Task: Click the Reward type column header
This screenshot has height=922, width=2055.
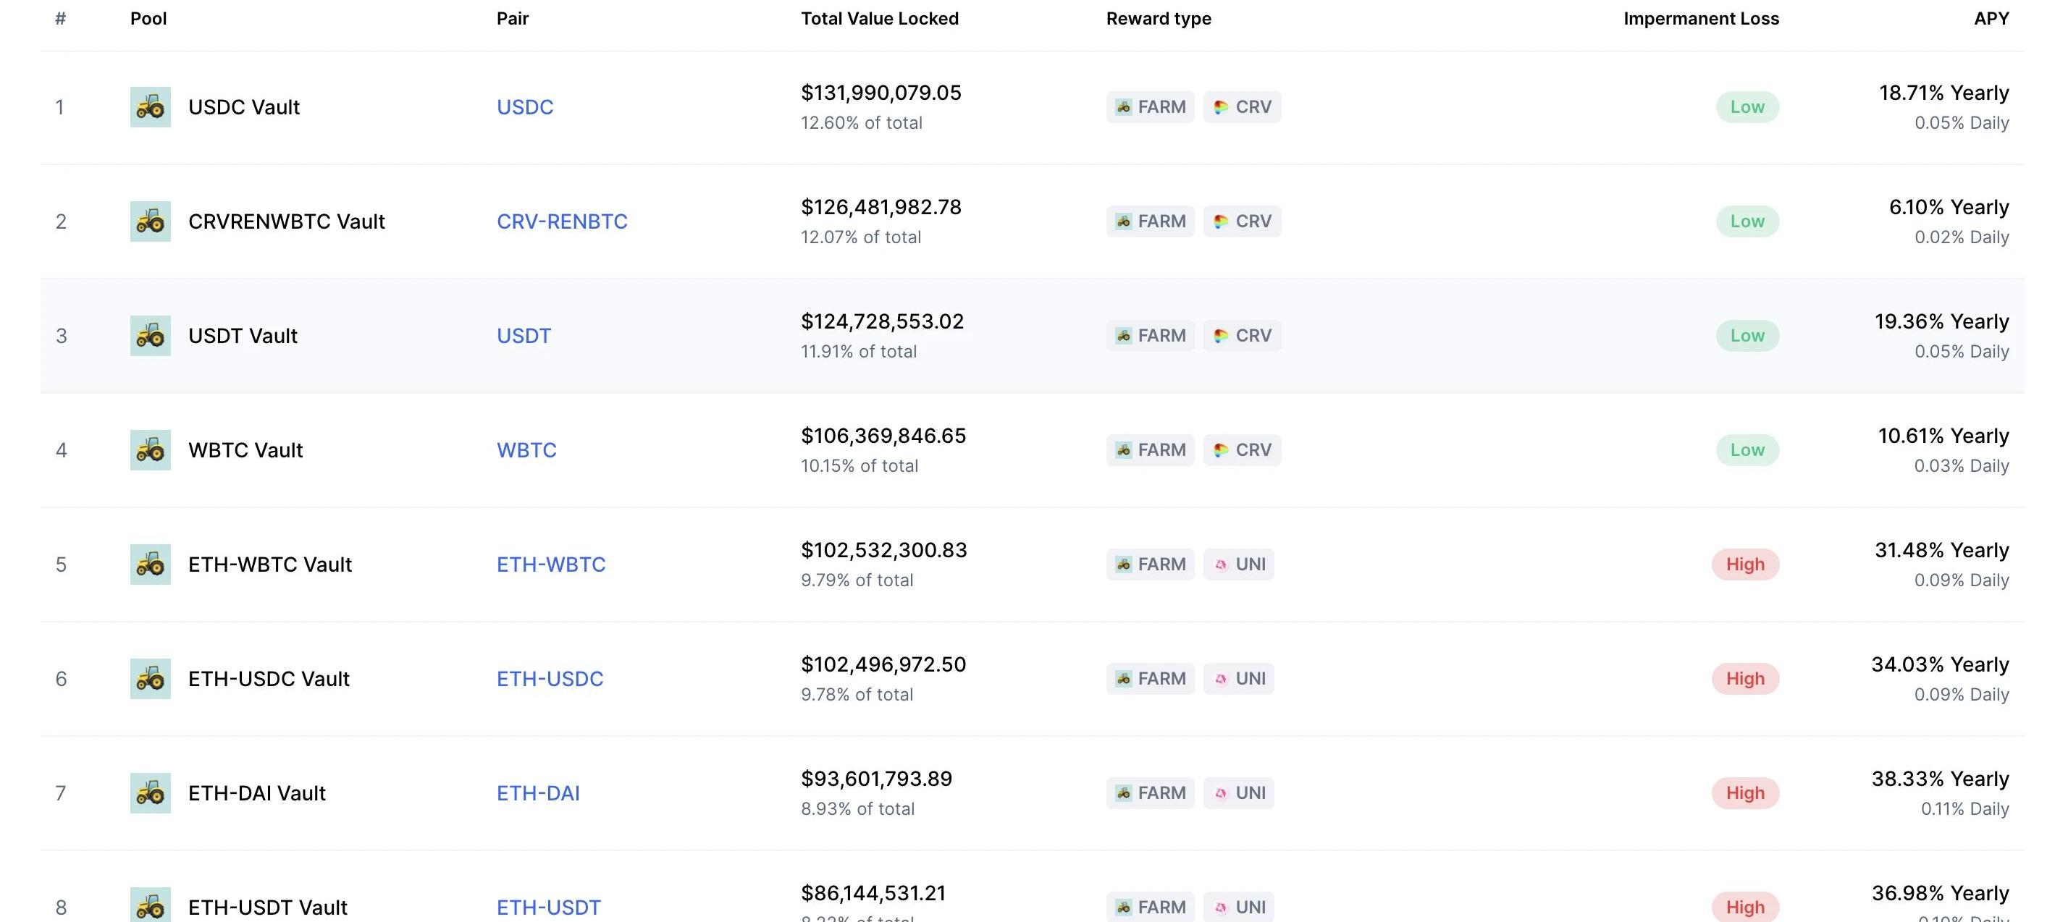Action: pos(1159,18)
